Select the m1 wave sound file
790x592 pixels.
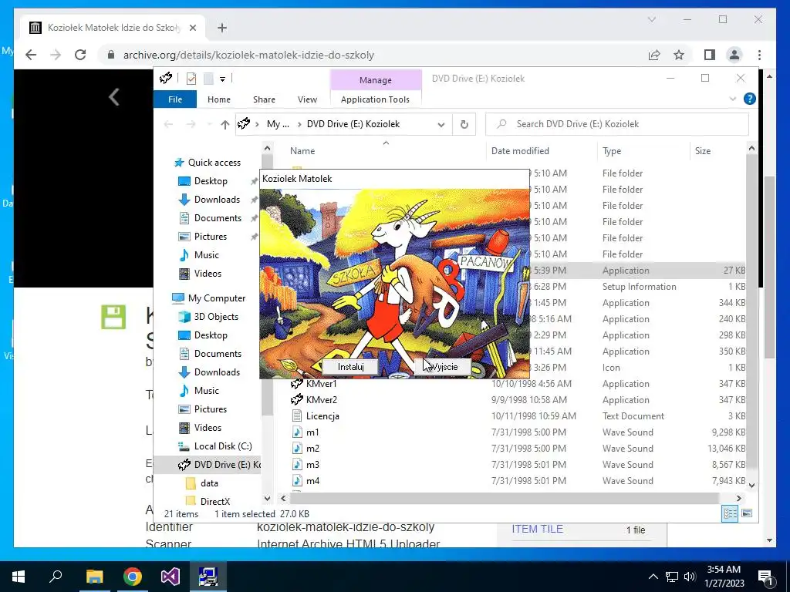tap(312, 432)
